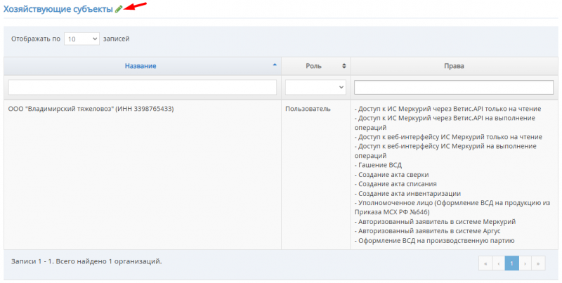Click the ascending sort arrow in Название column
This screenshot has width=562, height=283.
274,65
